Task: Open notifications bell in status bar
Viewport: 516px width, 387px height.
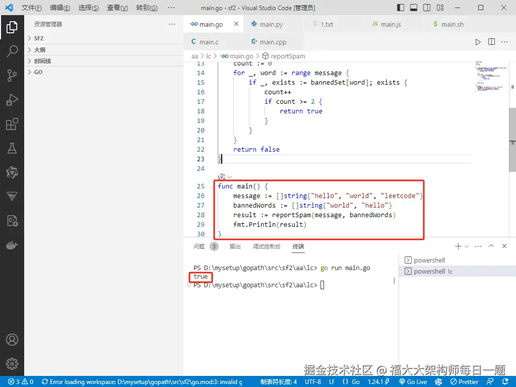Action: 506,382
